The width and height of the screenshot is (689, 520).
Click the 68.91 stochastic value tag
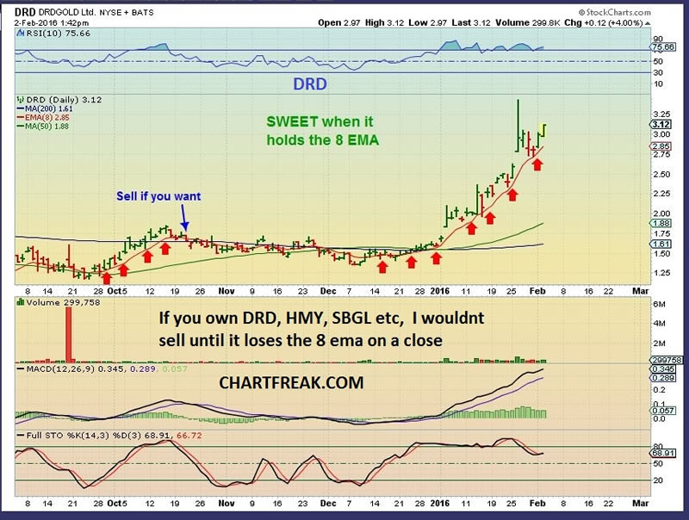coord(663,452)
